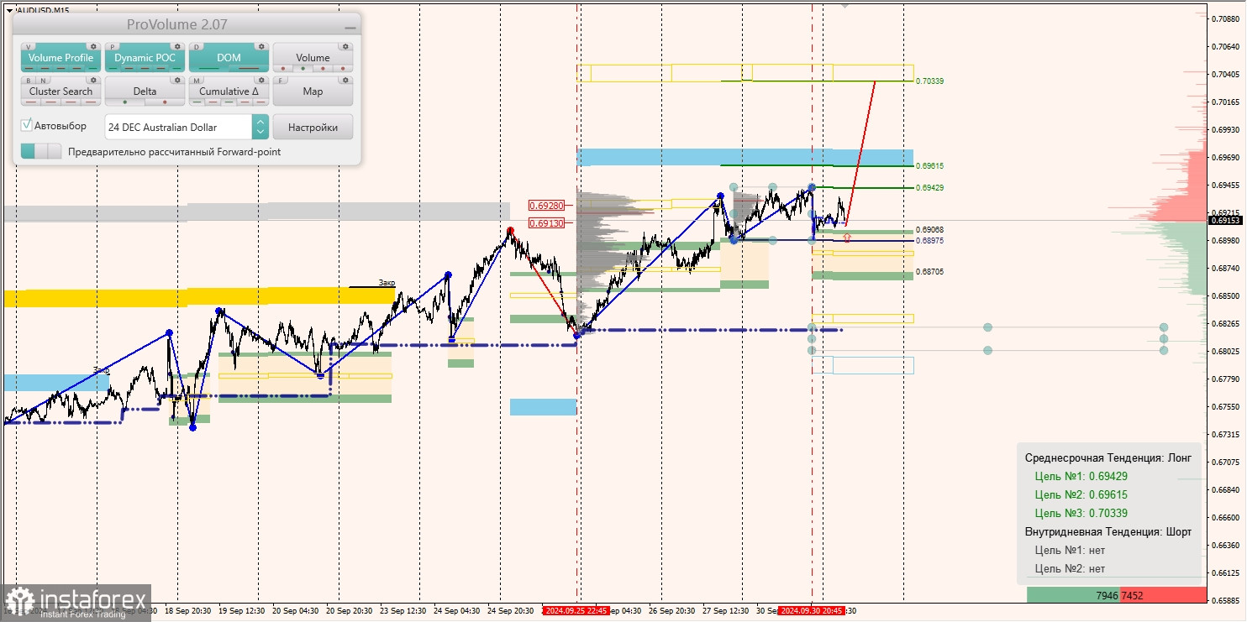Click the 2024.09.25 22:45 date marker
This screenshot has height=622, width=1247.
coord(576,611)
